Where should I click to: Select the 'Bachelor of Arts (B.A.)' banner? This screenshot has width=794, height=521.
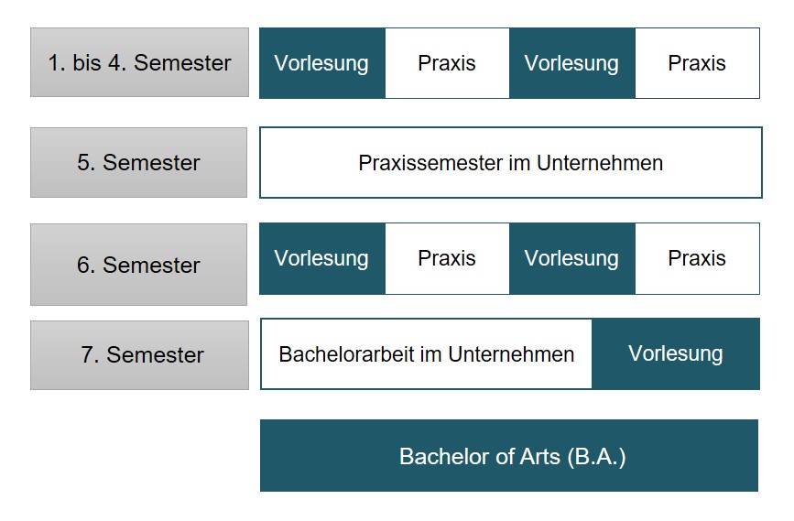point(509,455)
